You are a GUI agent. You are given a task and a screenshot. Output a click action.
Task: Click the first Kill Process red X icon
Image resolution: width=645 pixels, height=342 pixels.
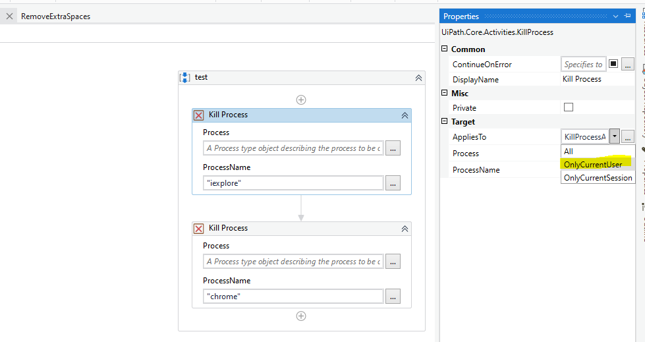(198, 115)
